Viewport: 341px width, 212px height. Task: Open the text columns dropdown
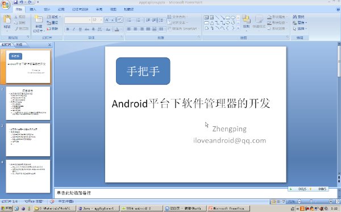(x=161, y=29)
